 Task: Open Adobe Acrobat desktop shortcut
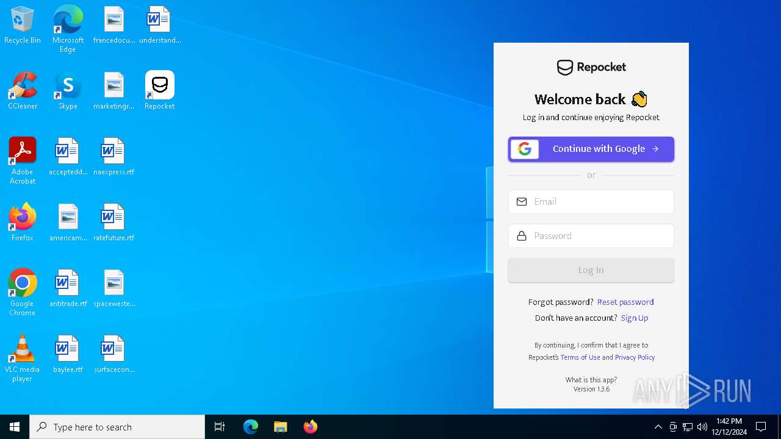[x=23, y=161]
